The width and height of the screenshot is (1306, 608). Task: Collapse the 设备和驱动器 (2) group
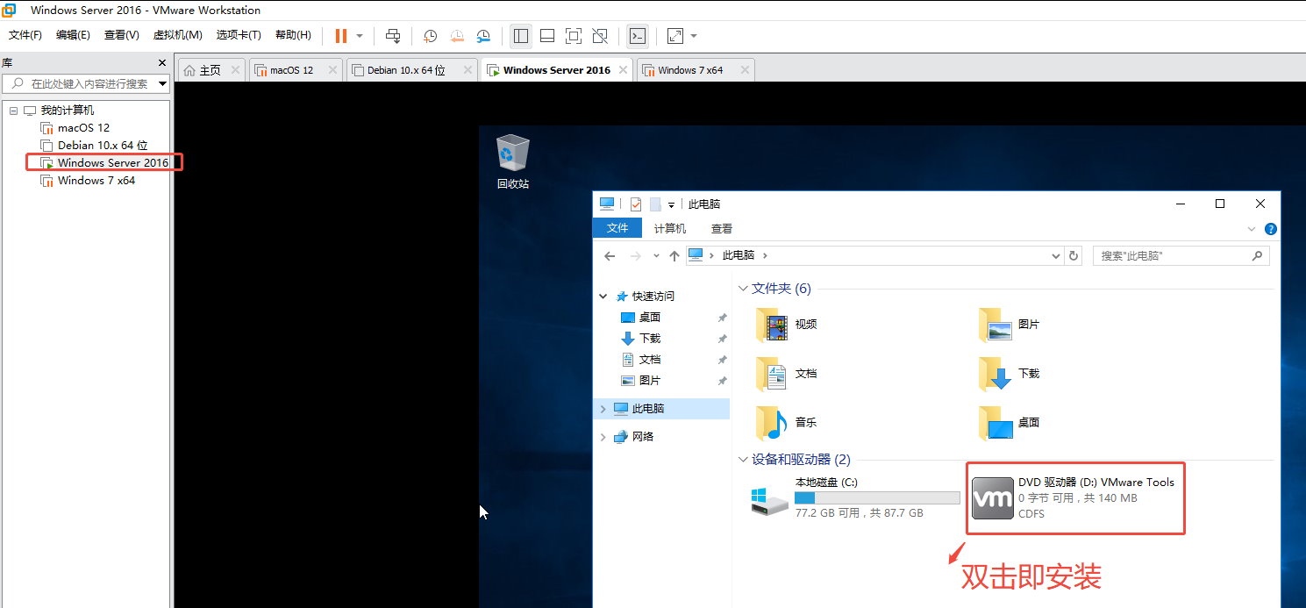pos(743,460)
